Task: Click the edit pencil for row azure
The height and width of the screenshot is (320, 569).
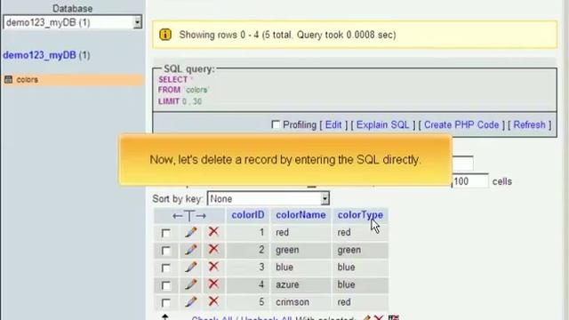Action: point(191,284)
